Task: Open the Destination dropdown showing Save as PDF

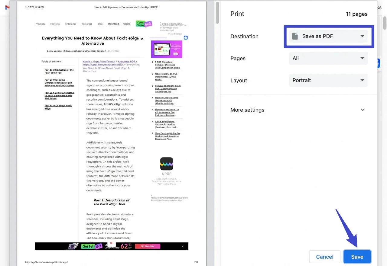Action: coord(328,36)
